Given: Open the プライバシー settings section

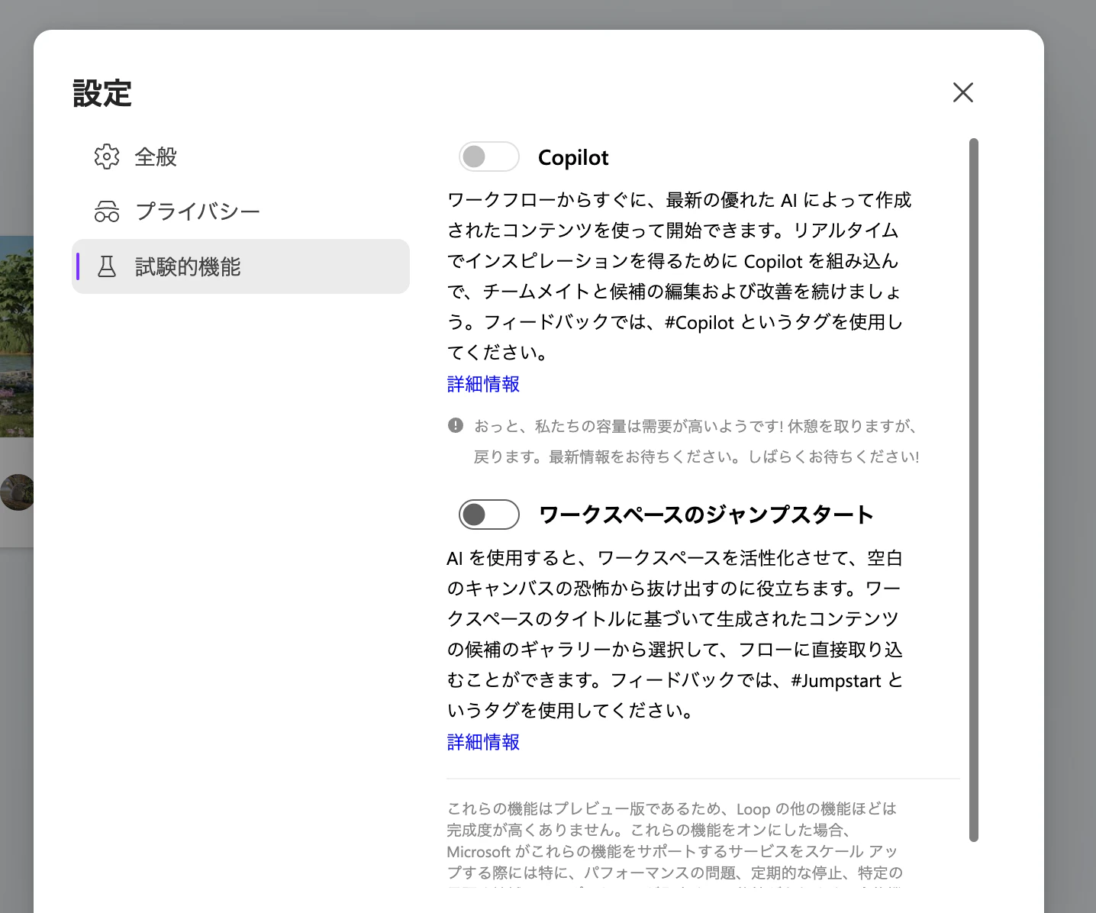Looking at the screenshot, I should click(x=240, y=211).
